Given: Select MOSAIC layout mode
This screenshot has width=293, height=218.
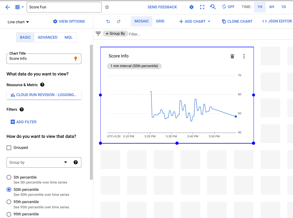Looking at the screenshot, I should pos(142,21).
